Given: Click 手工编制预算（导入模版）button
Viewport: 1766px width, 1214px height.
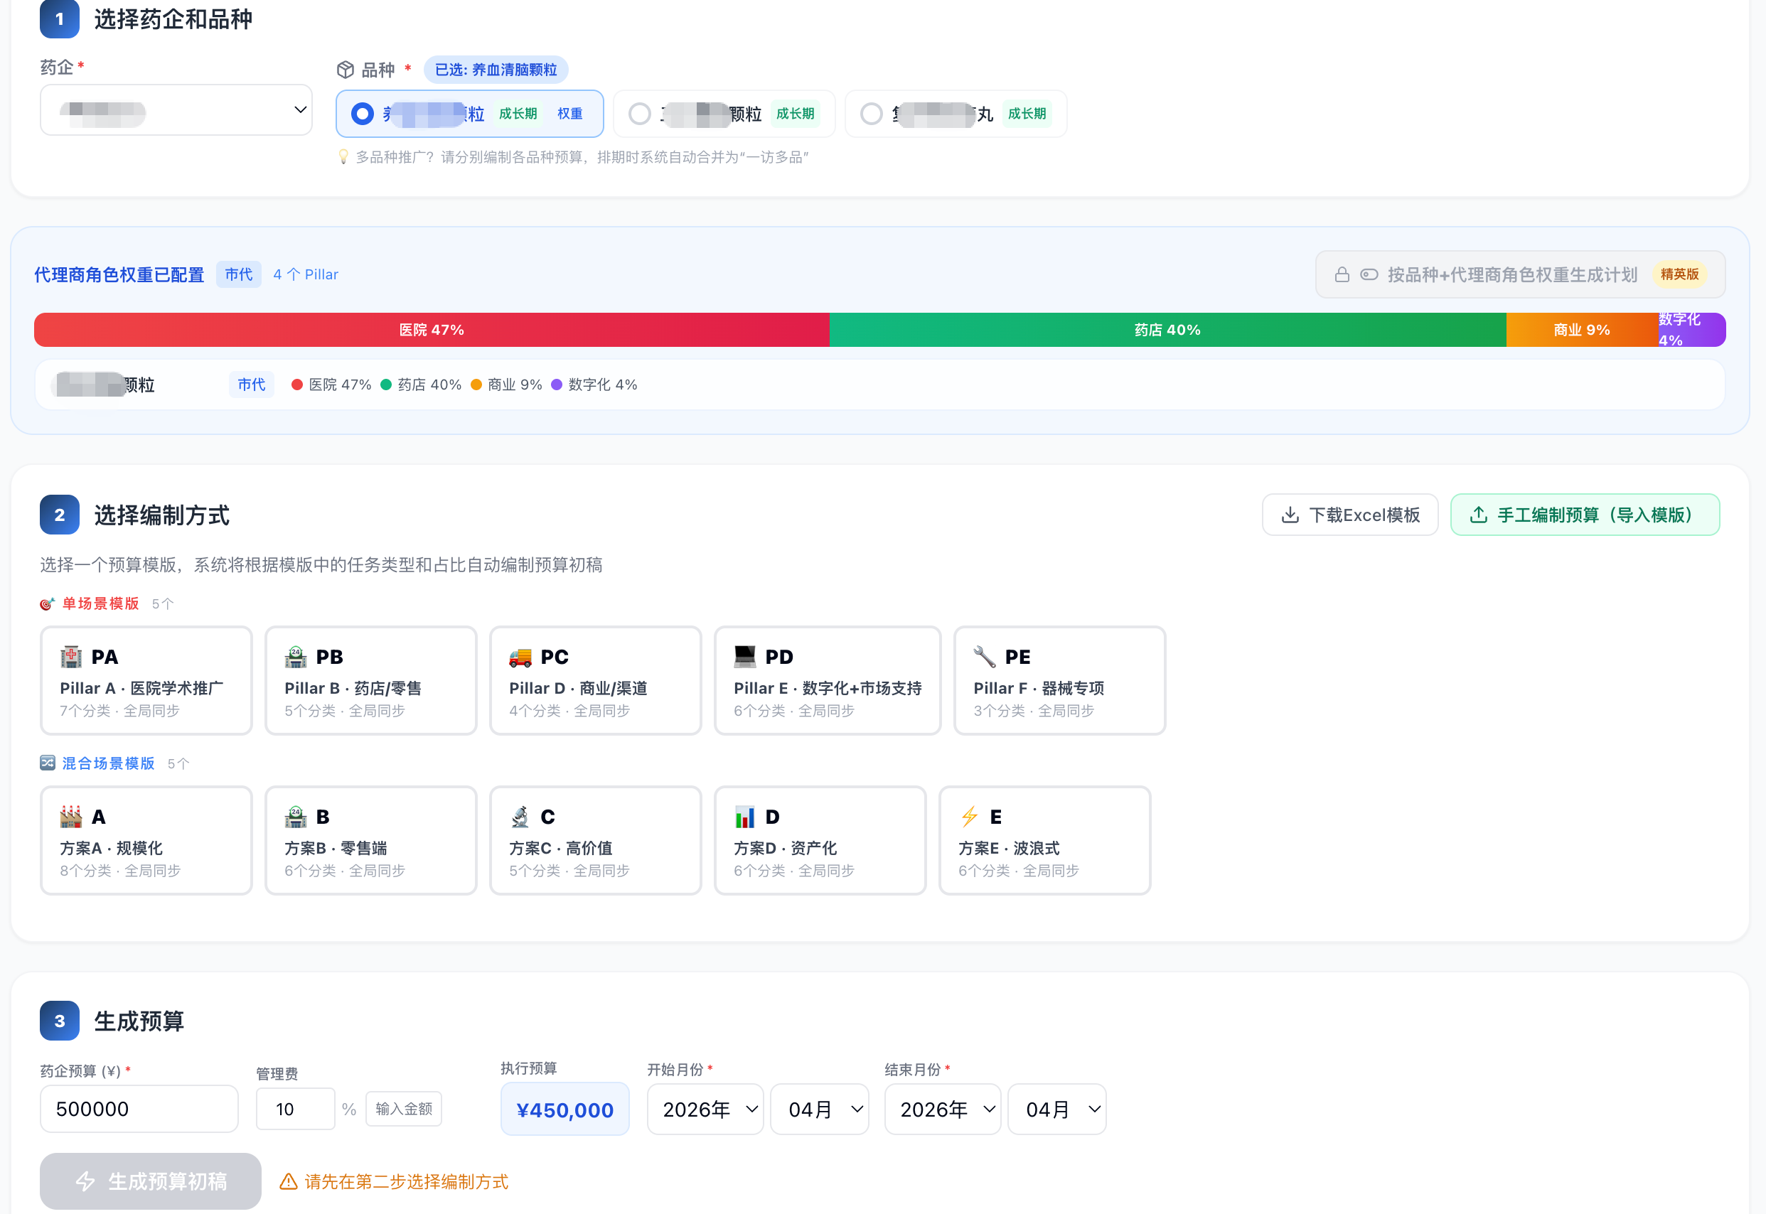Looking at the screenshot, I should point(1584,514).
